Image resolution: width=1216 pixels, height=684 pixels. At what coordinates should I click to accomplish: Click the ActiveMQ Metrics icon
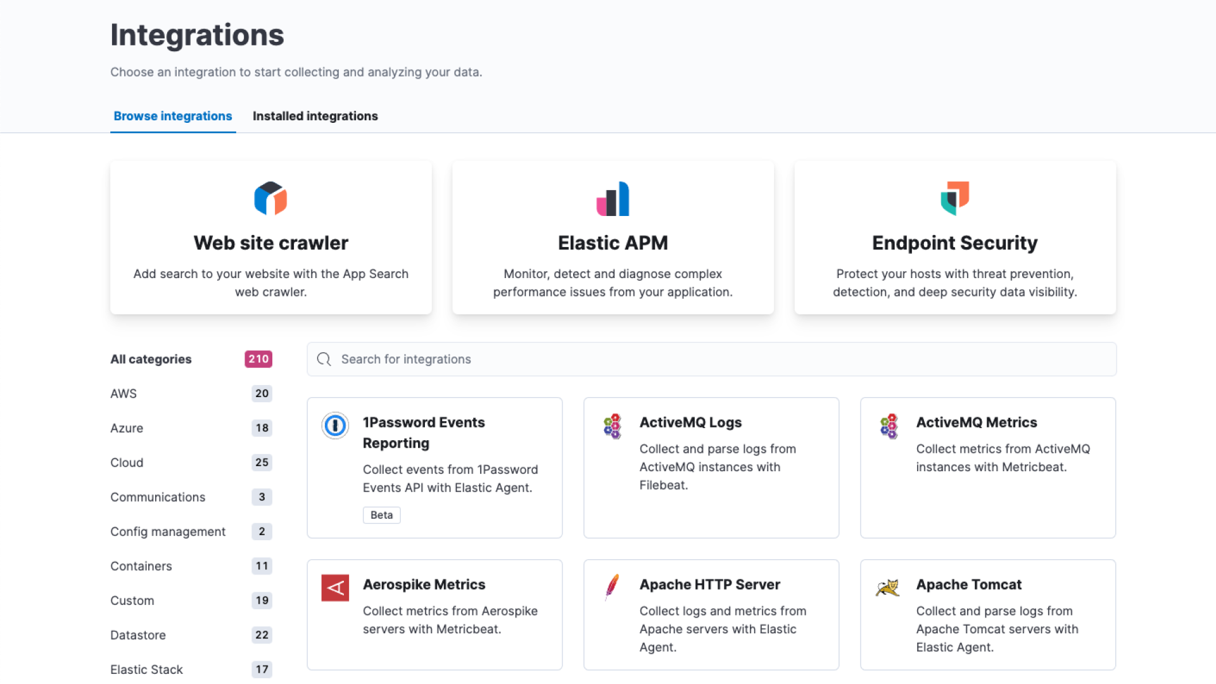[889, 426]
